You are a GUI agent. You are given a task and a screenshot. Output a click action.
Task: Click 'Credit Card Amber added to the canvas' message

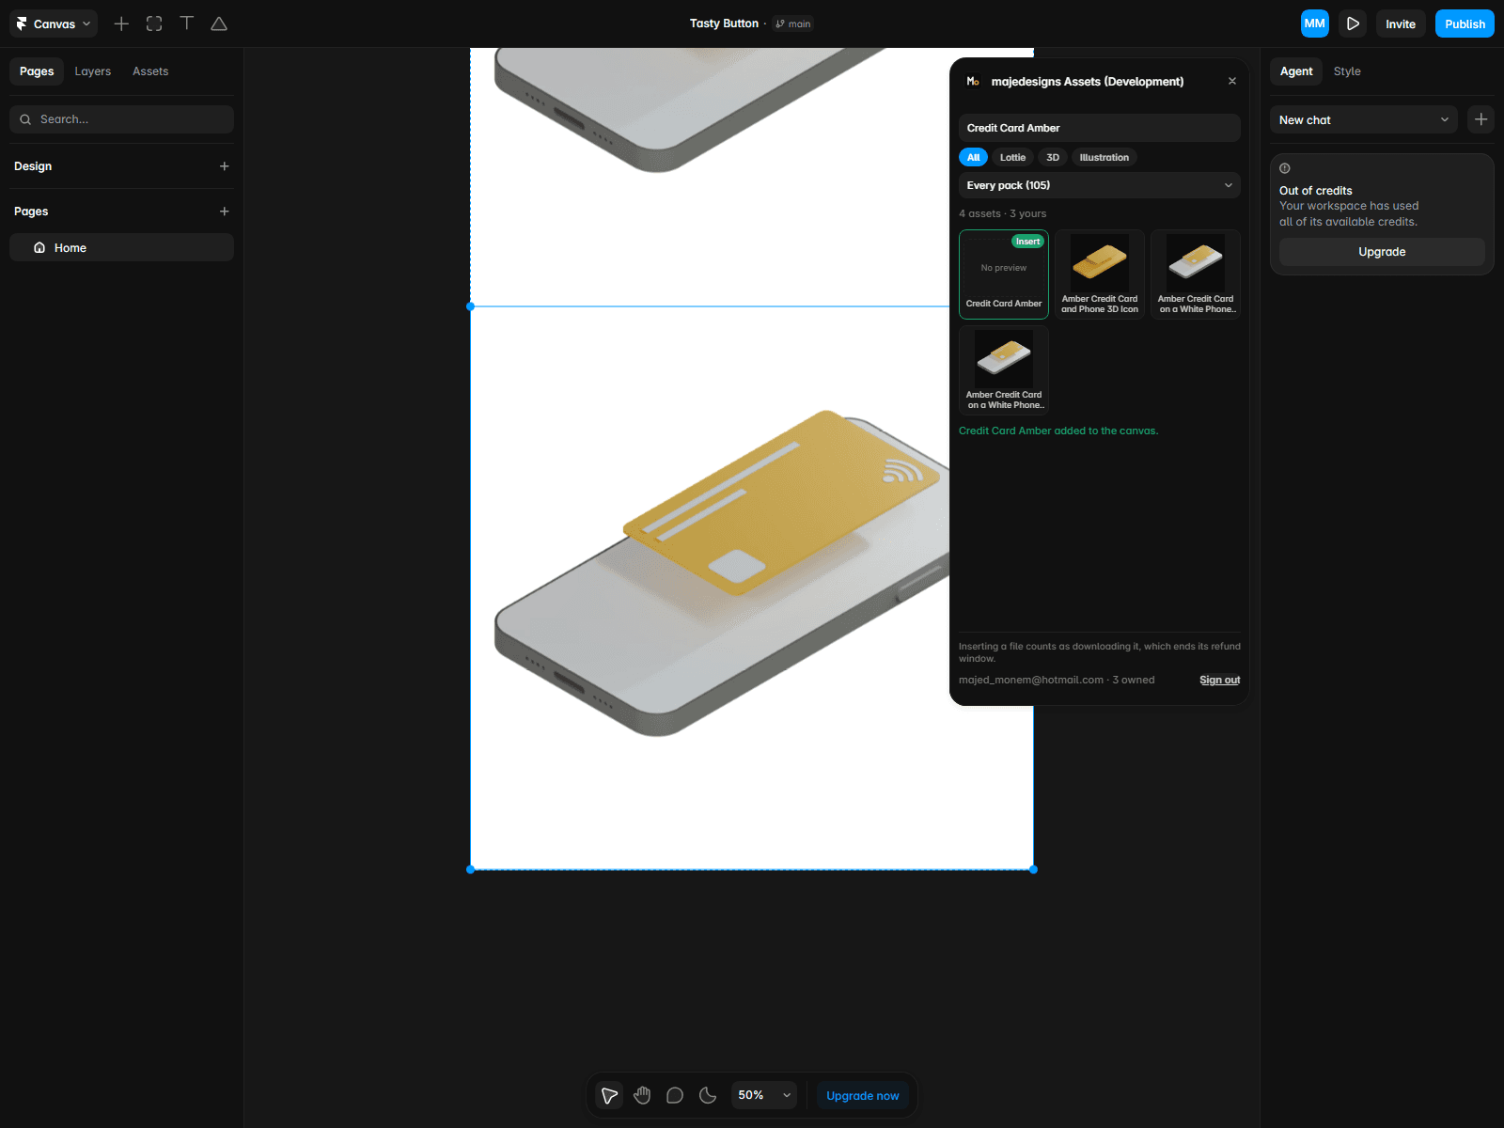(x=1058, y=431)
